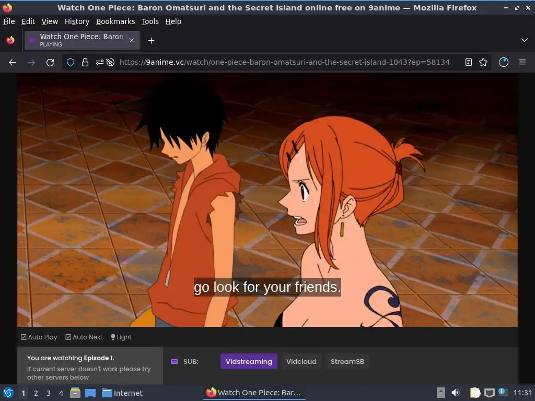Open the Internet folder in taskbar
Screen dimensions: 535x401
pyautogui.click(x=122, y=393)
